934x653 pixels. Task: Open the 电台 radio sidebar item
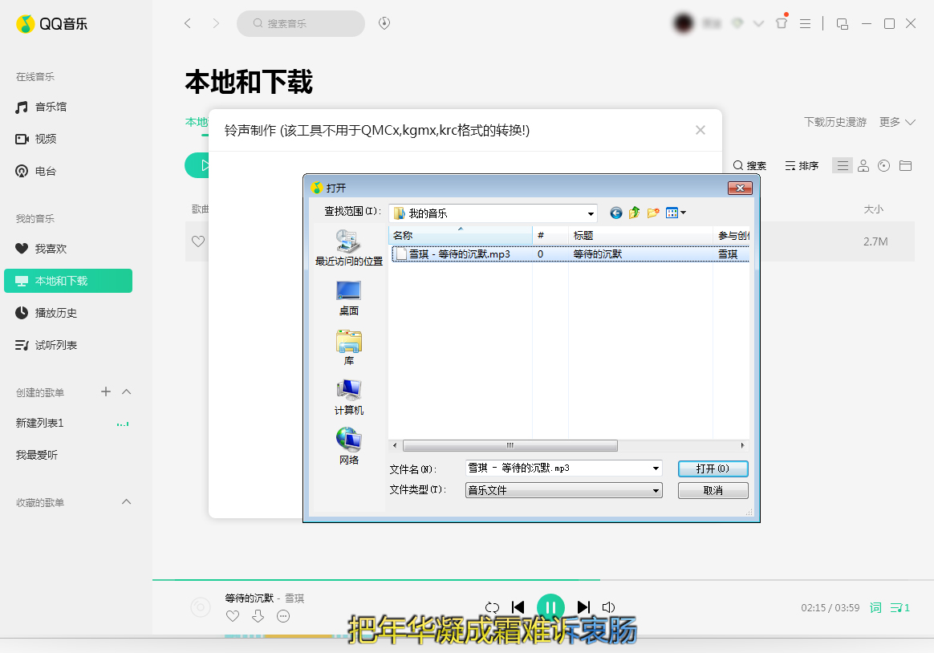click(44, 170)
